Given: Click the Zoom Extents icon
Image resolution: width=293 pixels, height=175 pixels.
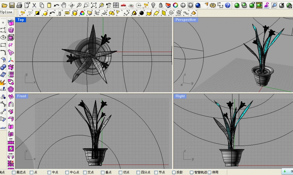Looking at the screenshot, I should tap(94, 5).
